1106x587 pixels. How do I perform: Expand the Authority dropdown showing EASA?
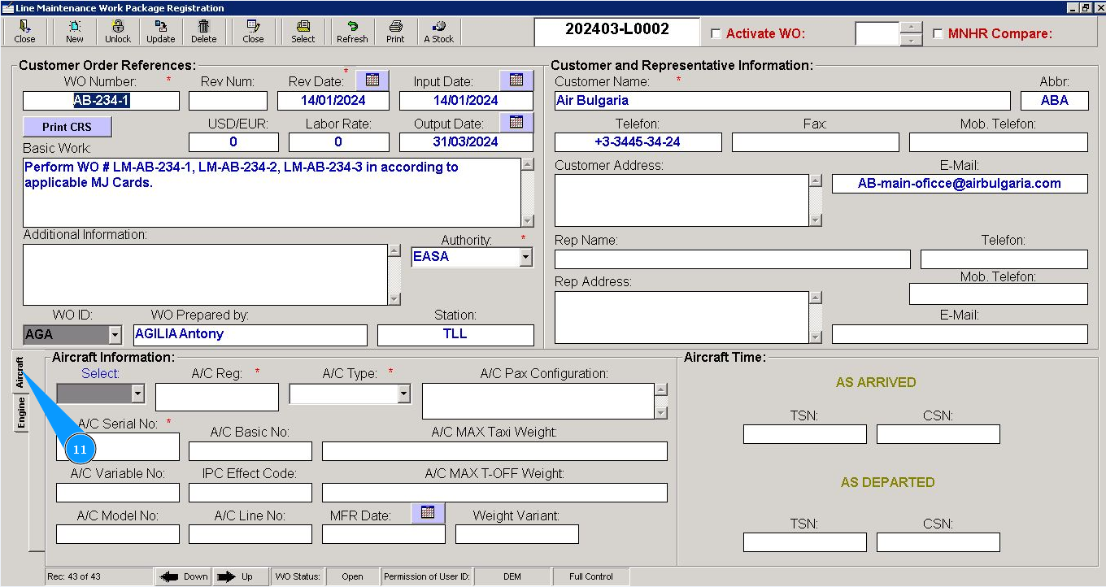point(525,257)
